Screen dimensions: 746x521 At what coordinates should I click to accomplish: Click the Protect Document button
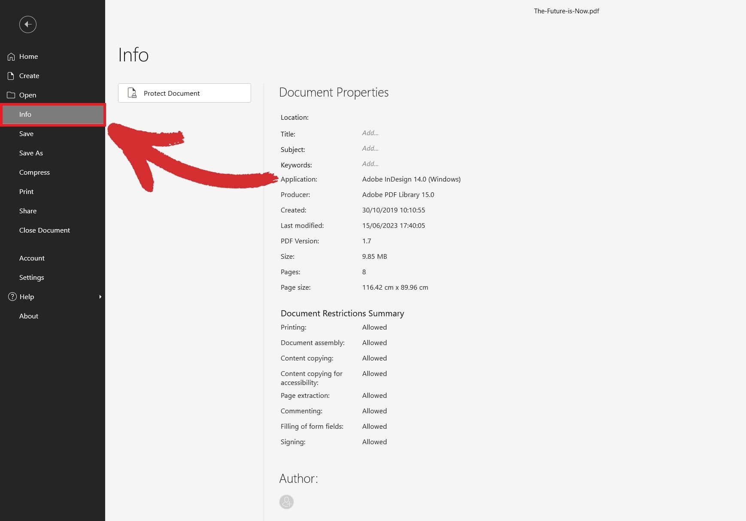pos(184,93)
